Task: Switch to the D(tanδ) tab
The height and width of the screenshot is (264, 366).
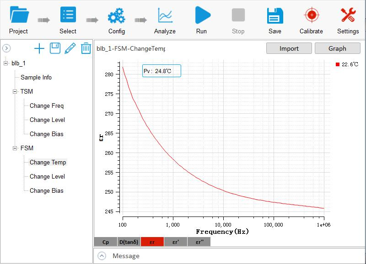Action: 129,242
